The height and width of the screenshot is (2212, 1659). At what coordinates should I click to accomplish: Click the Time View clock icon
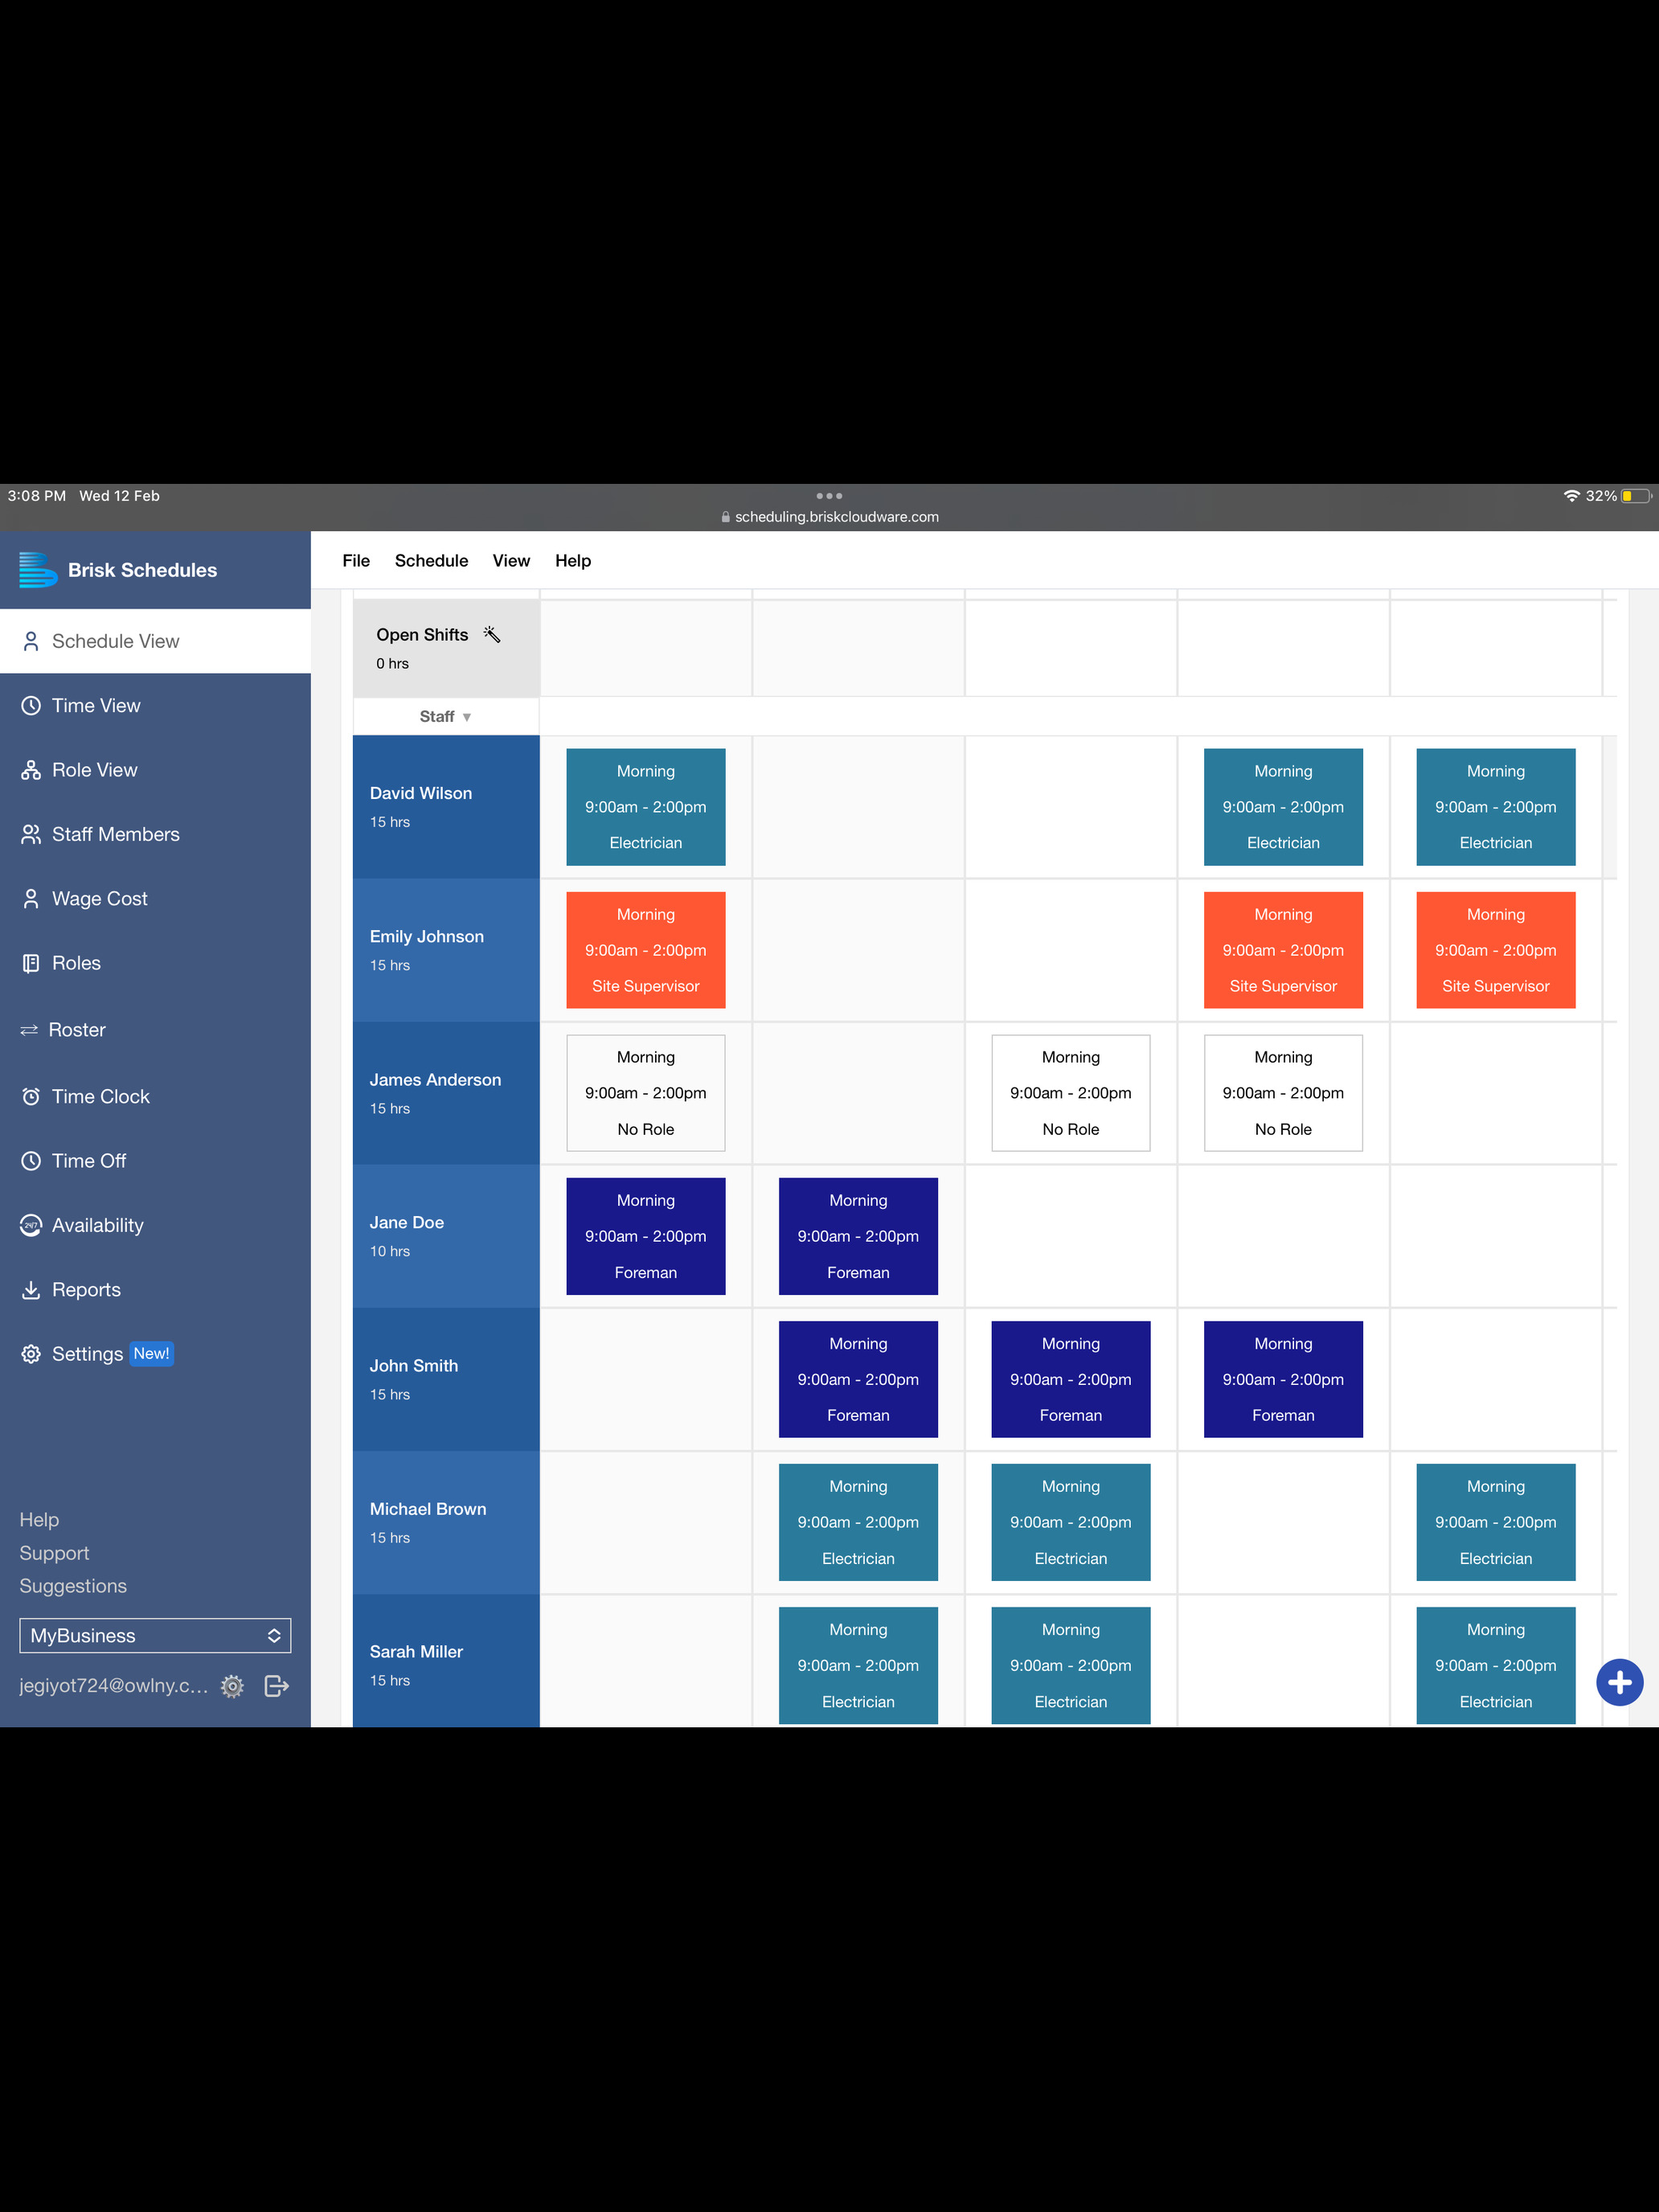[x=31, y=706]
